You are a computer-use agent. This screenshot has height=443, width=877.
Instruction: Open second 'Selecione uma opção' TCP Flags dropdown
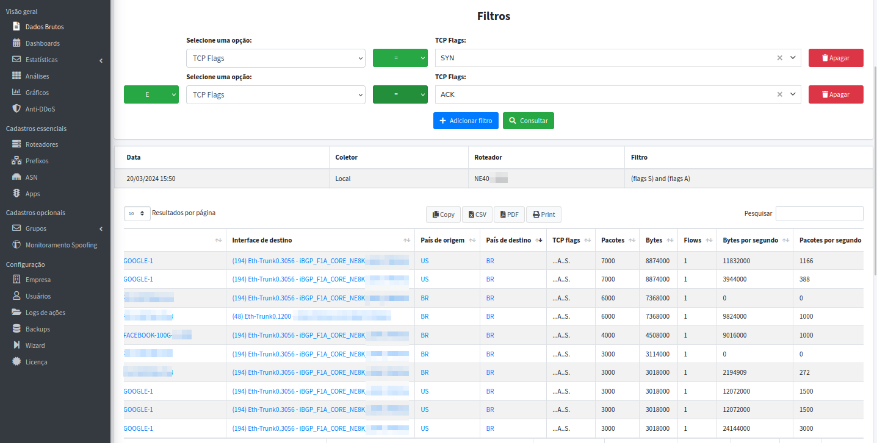(276, 95)
